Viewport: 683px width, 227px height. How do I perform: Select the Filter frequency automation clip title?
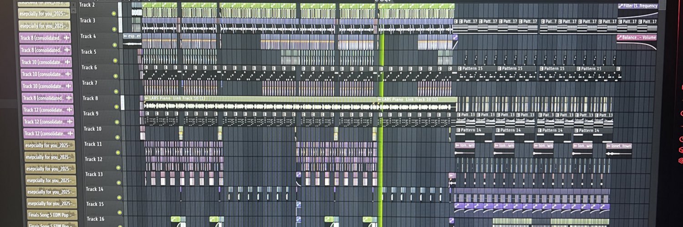tap(641, 6)
